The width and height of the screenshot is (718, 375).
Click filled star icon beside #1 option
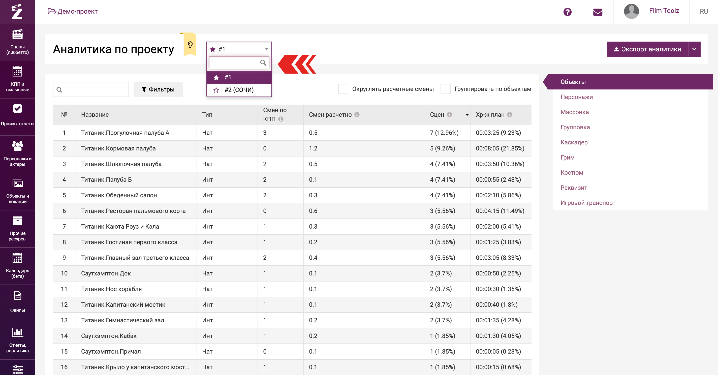[216, 78]
